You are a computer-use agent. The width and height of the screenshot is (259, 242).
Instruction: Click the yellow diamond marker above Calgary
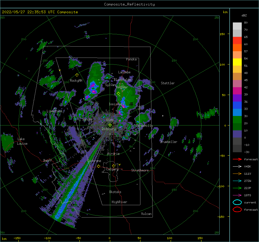114,166
